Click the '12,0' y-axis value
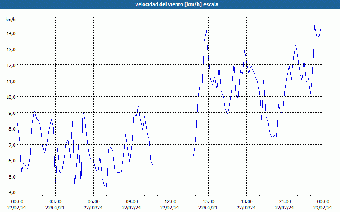 coord(11,65)
